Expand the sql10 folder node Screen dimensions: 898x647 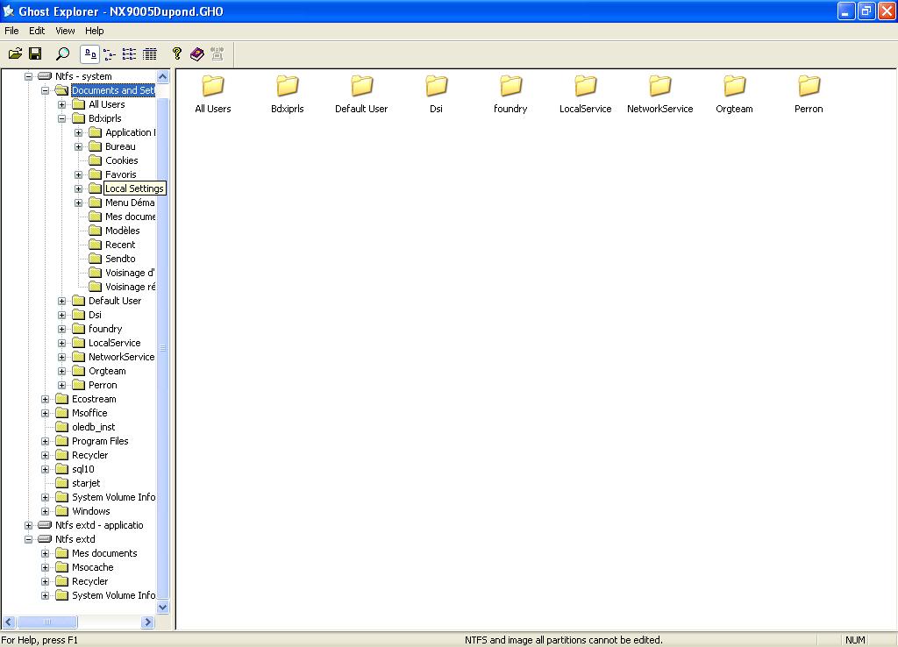[46, 470]
